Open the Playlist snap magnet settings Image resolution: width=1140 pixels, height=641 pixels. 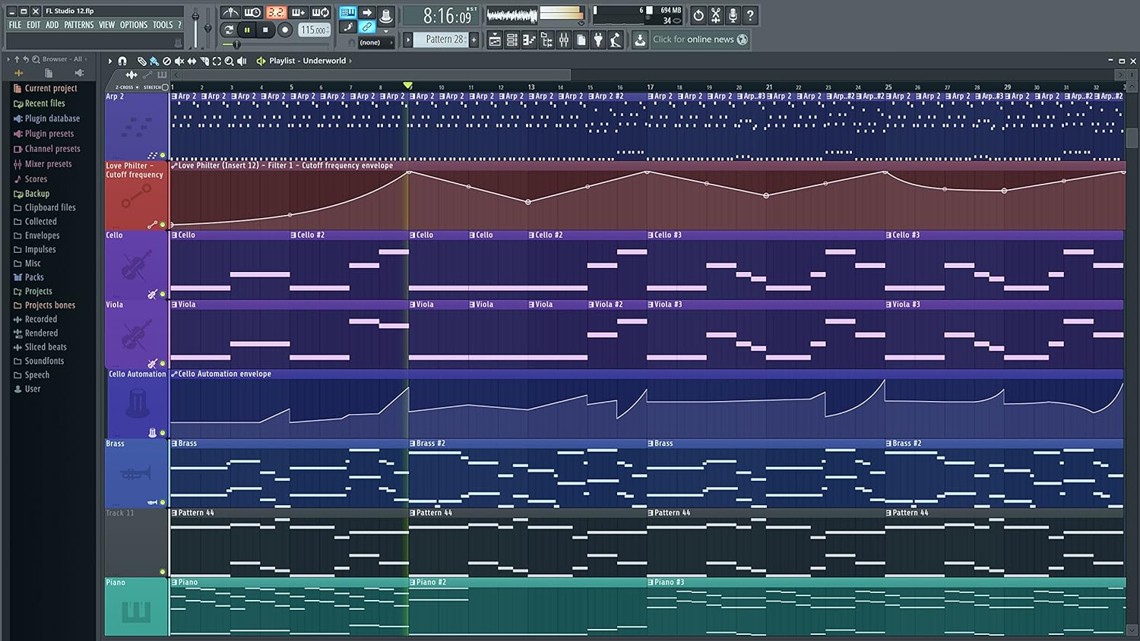(x=122, y=61)
